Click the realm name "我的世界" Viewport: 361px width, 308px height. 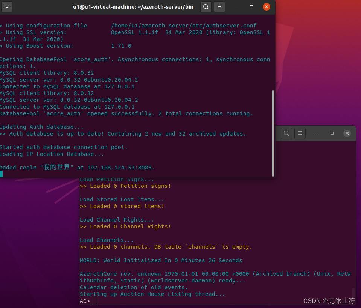[56, 167]
